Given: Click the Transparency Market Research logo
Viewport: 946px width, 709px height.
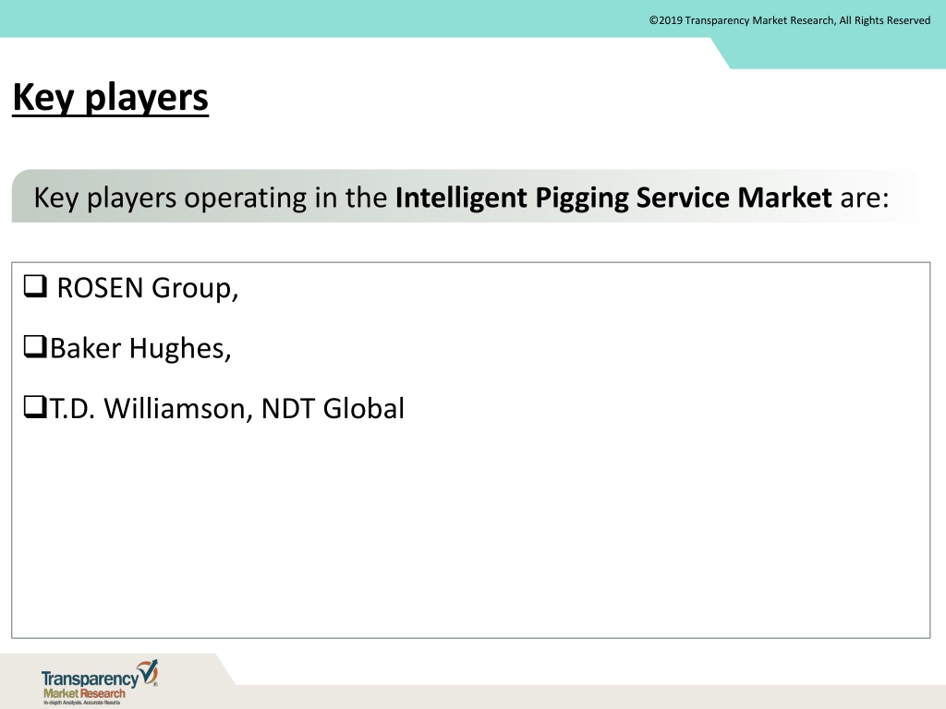Looking at the screenshot, I should coord(100,682).
